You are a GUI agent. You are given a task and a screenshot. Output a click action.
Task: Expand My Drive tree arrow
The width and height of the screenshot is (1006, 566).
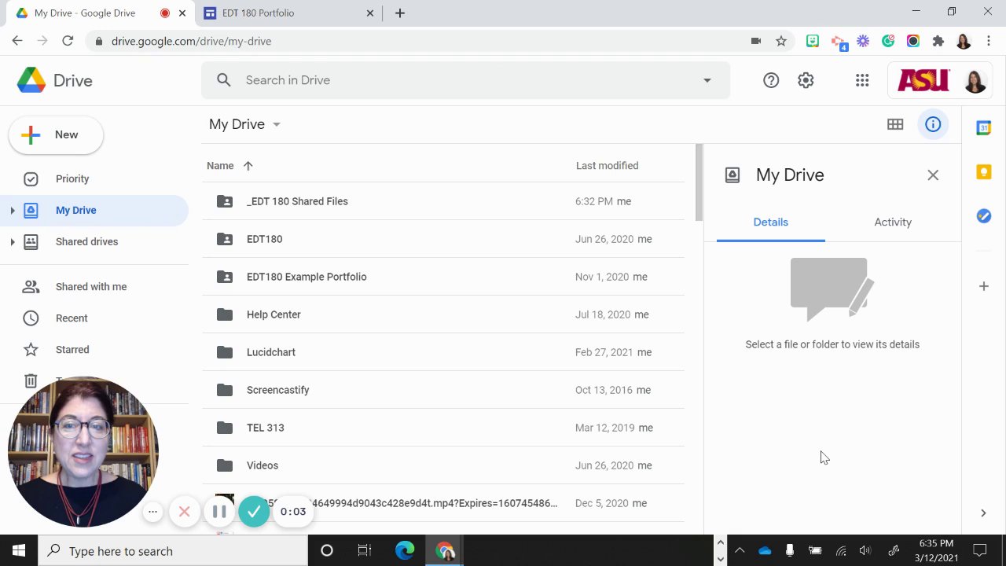pyautogui.click(x=12, y=211)
